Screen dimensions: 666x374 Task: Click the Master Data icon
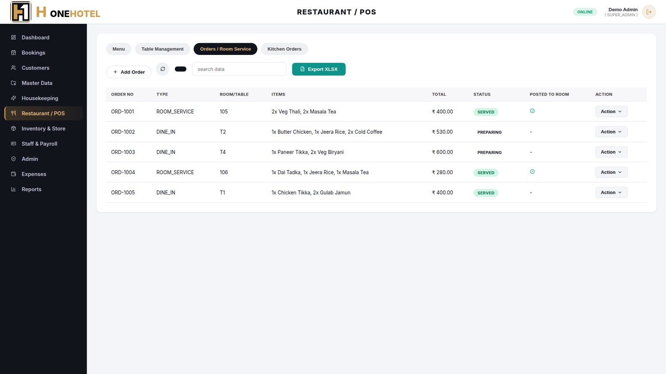pos(13,83)
